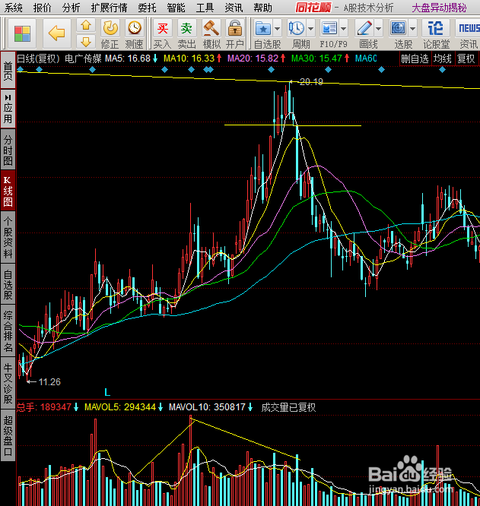Open the 帮助 menu
Viewport: 480px width, 506px height.
(262, 8)
